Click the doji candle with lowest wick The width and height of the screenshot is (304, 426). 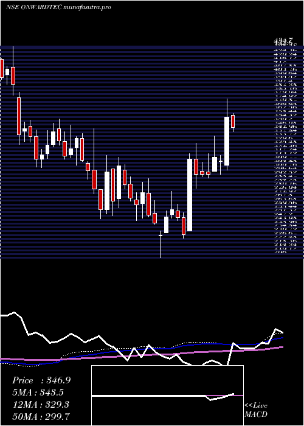click(160, 236)
